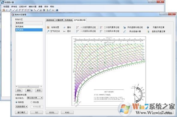Select 二次回风冬季过程 process tool
This screenshot has width=177, height=117.
(x=110, y=31)
